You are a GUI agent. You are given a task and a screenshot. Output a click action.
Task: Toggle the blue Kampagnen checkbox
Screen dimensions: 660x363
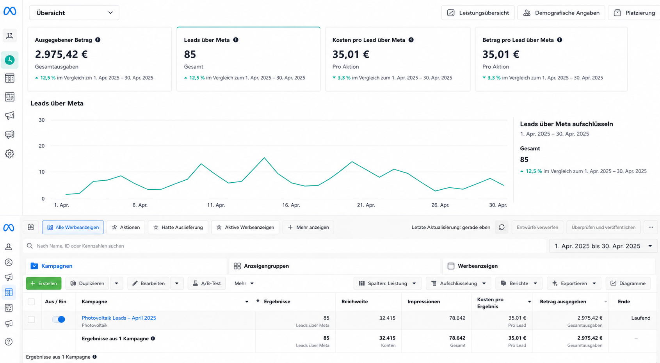34,266
